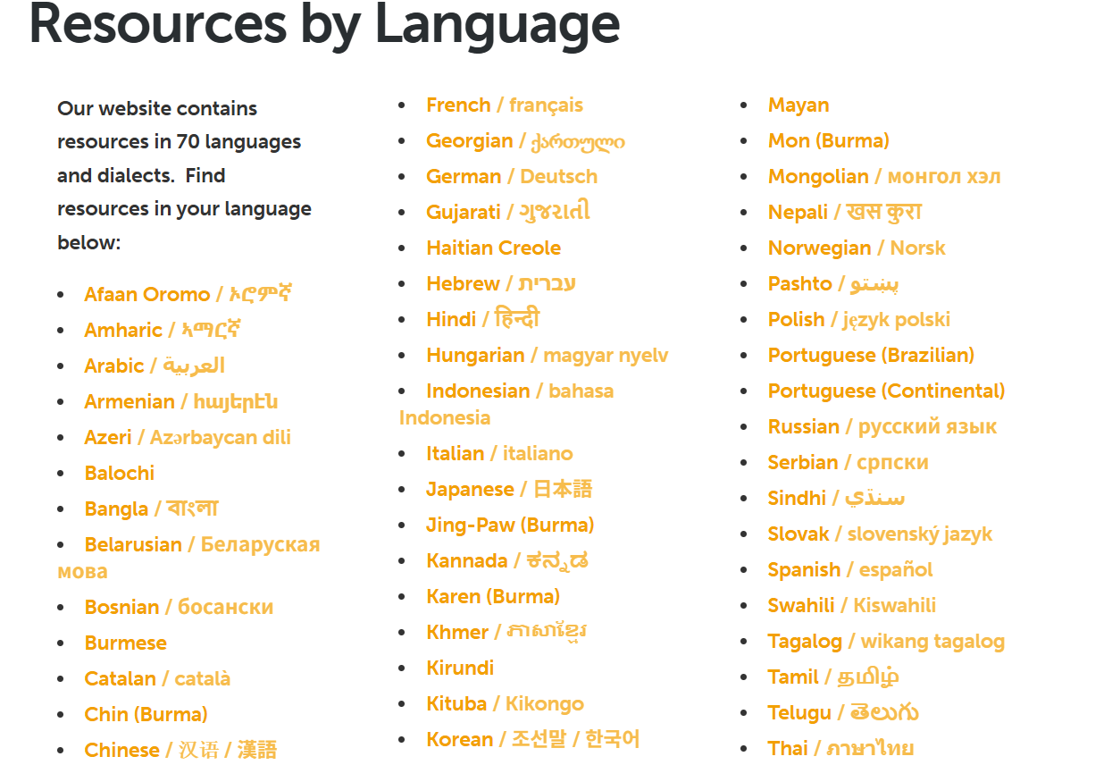Select the Chin (Burma) link
This screenshot has height=765, width=1112.
(146, 714)
